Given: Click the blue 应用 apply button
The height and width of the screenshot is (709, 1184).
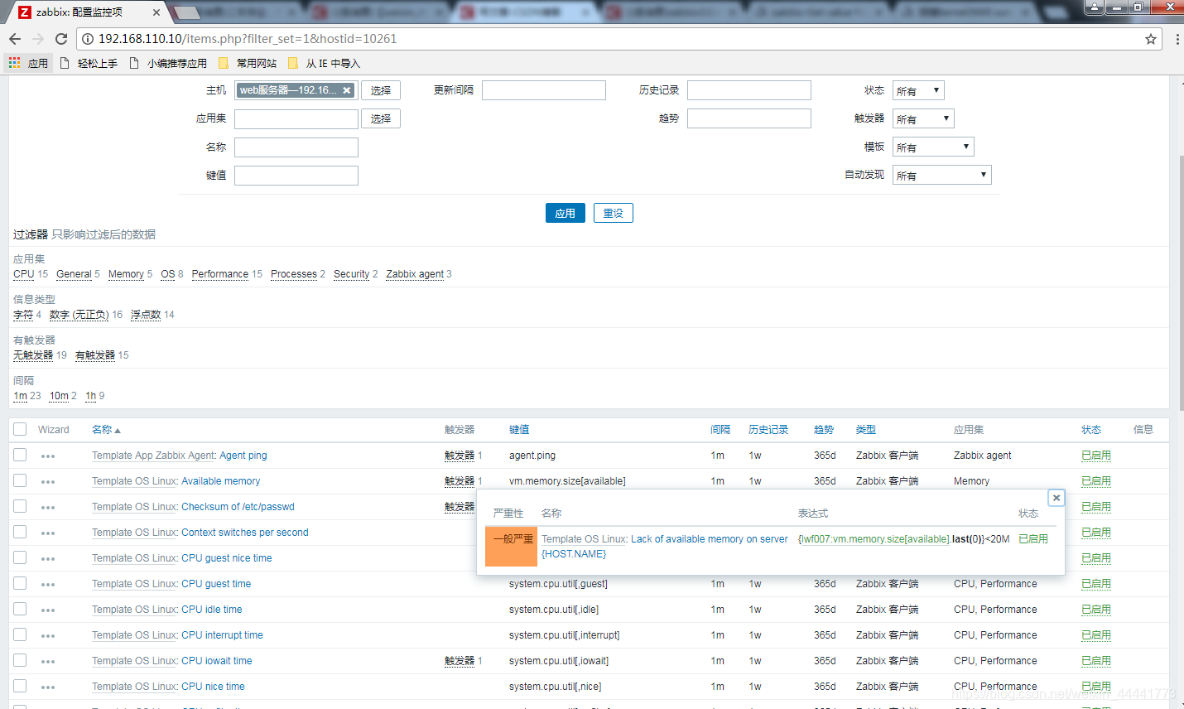Looking at the screenshot, I should pyautogui.click(x=566, y=213).
